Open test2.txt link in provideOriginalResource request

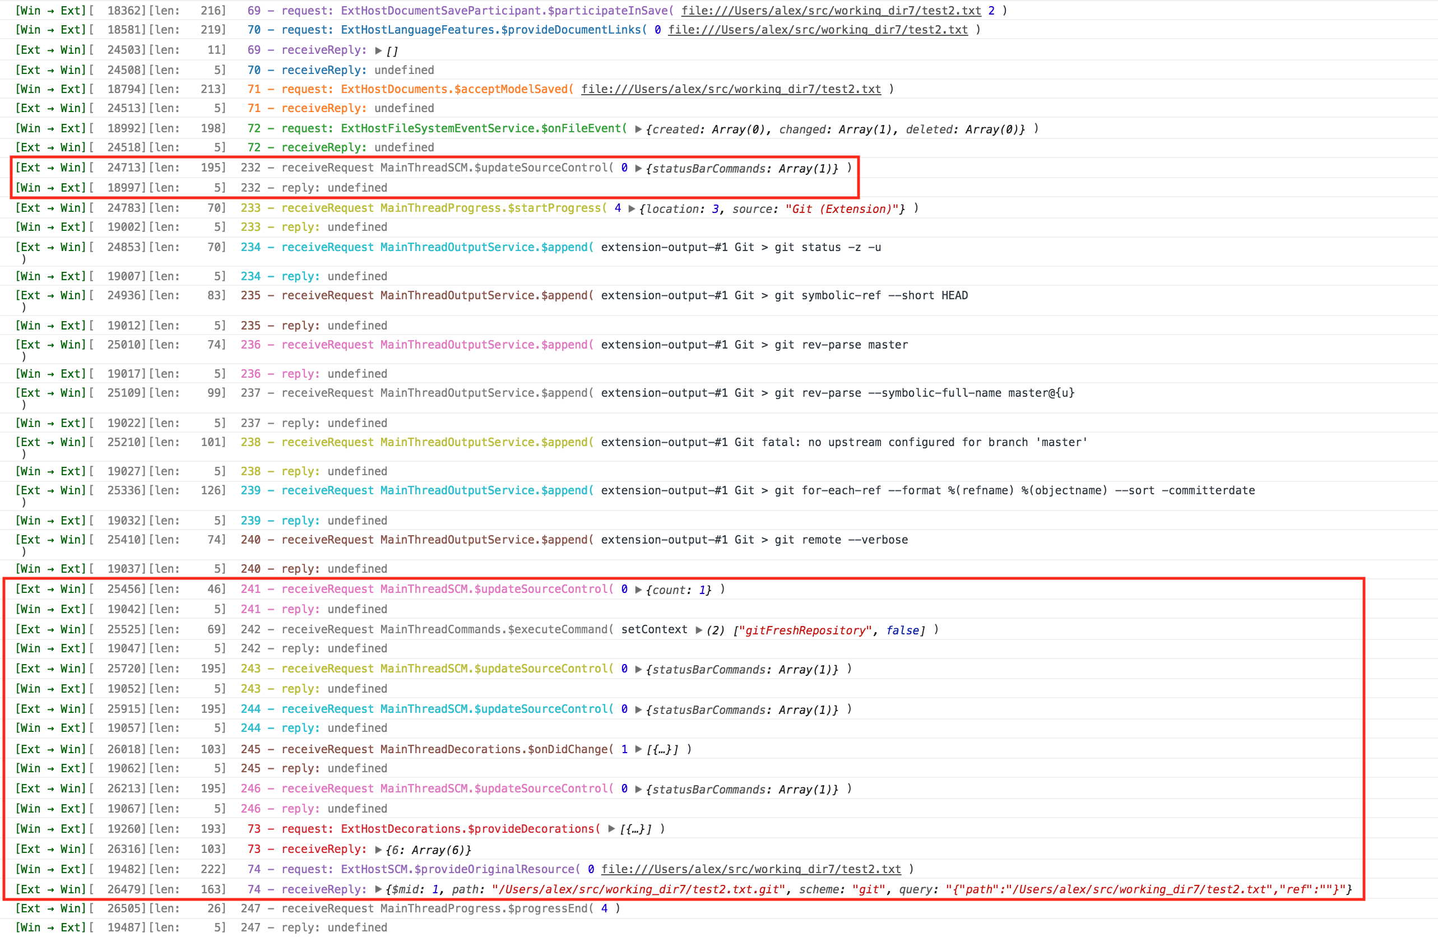pyautogui.click(x=752, y=869)
